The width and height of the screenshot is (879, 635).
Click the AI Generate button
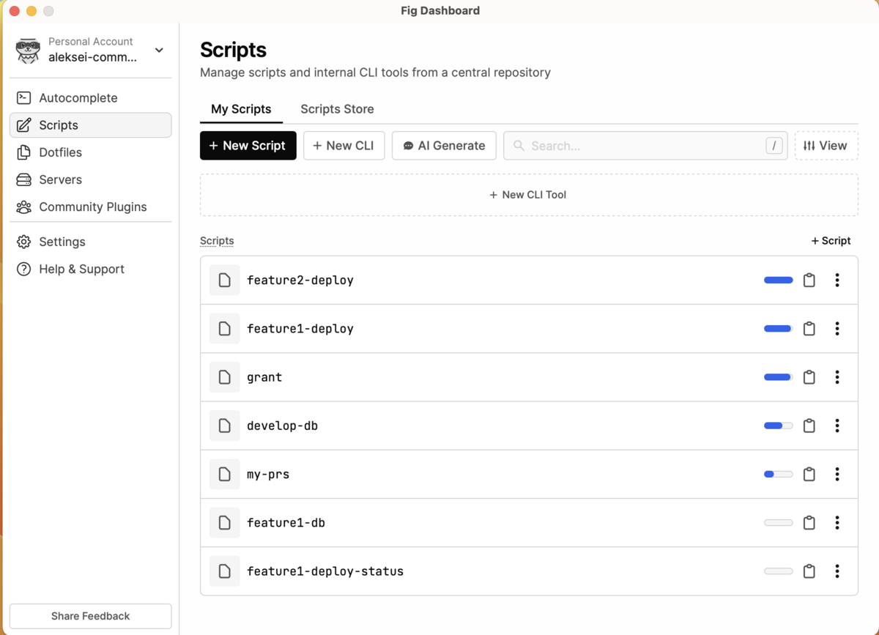tap(444, 146)
